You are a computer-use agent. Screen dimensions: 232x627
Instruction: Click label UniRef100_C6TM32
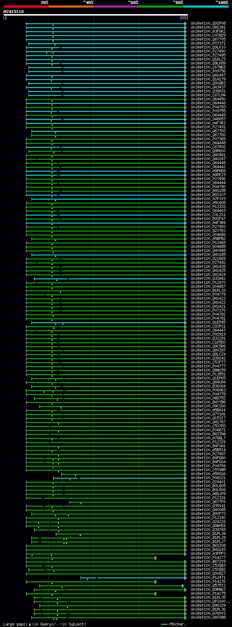pyautogui.click(x=208, y=147)
